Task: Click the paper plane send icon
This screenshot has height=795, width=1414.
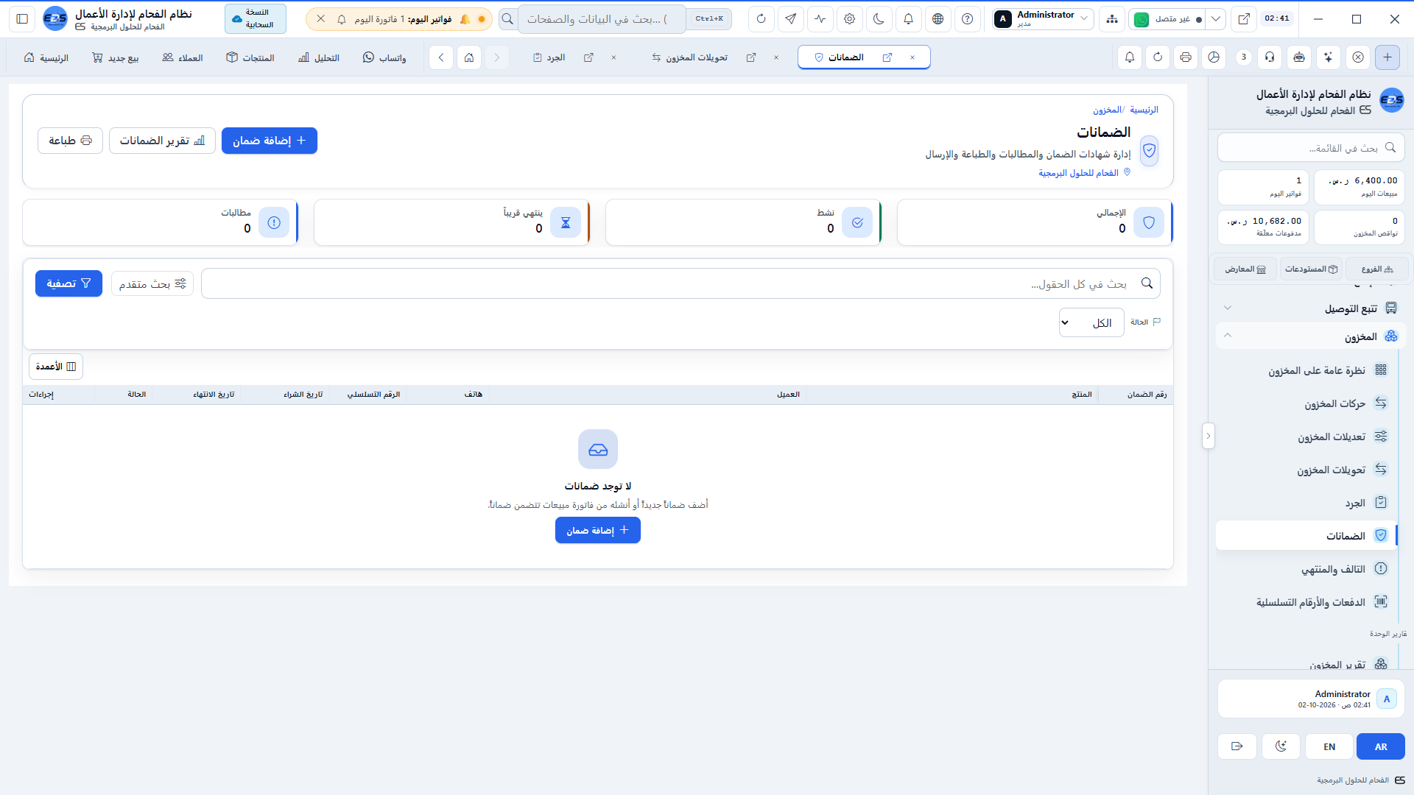Action: click(791, 19)
